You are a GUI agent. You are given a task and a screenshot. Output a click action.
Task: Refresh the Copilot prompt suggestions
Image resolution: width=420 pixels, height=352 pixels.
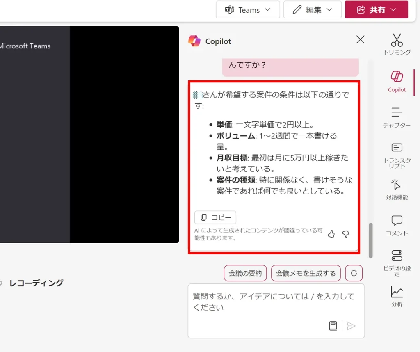coord(354,273)
